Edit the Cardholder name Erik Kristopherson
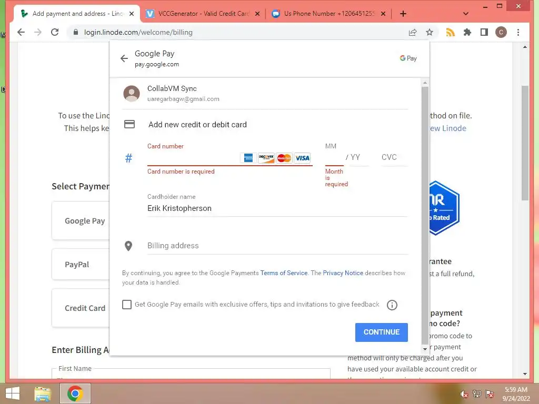 pos(277,208)
